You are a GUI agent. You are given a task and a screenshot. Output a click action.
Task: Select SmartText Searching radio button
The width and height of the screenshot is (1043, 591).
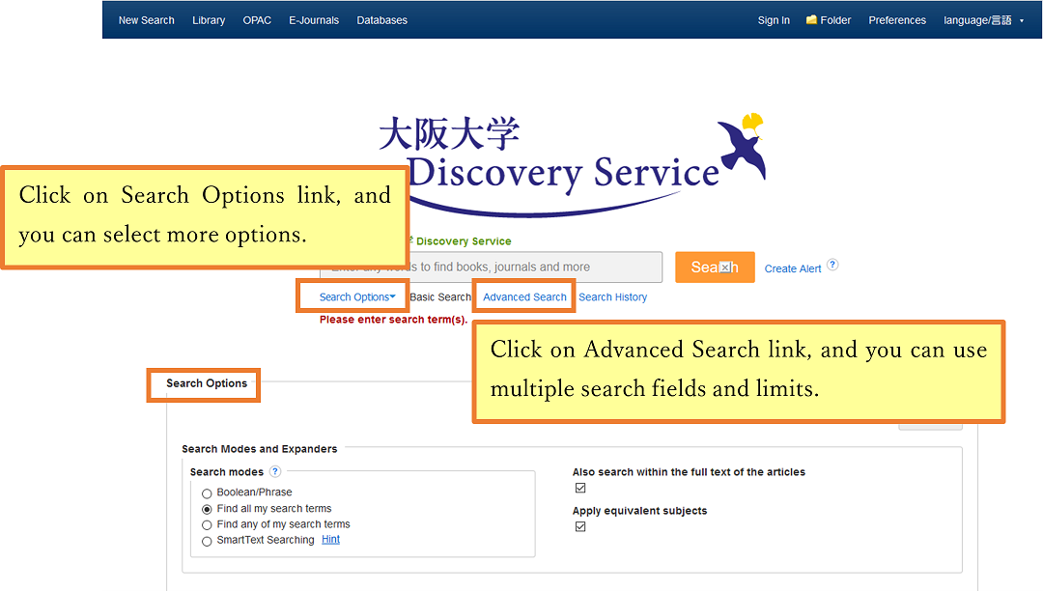pyautogui.click(x=207, y=541)
